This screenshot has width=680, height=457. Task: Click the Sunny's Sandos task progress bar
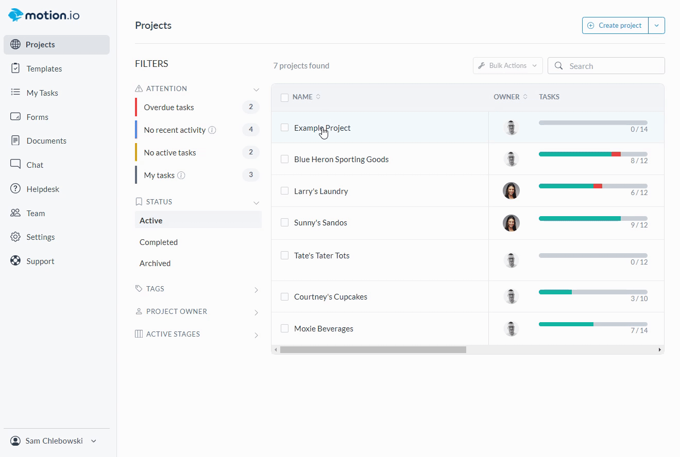click(x=592, y=219)
